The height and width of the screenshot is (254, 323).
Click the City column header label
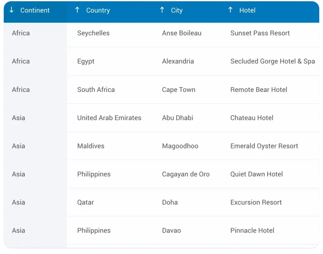[177, 10]
